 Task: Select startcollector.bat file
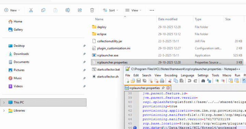click(x=108, y=70)
